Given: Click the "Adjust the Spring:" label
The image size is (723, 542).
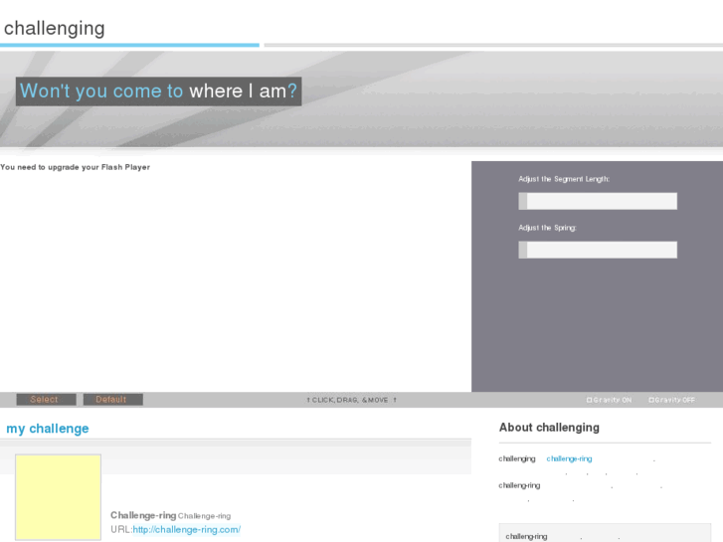Looking at the screenshot, I should point(547,228).
